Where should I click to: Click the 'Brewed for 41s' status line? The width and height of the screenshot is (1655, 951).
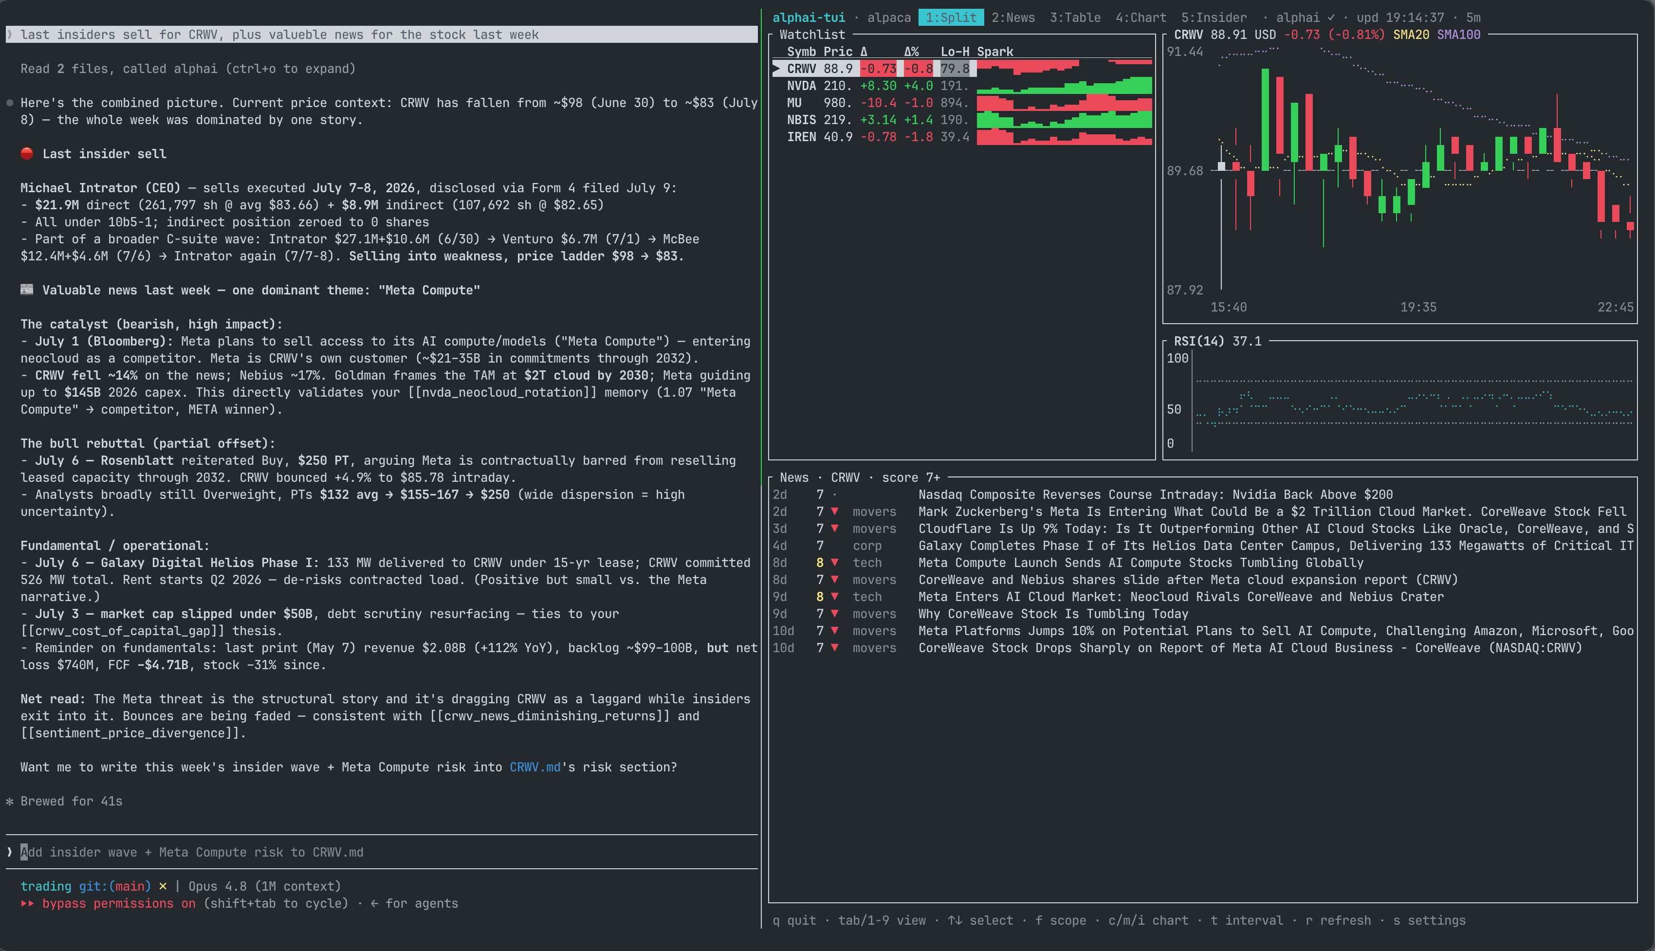(x=71, y=801)
